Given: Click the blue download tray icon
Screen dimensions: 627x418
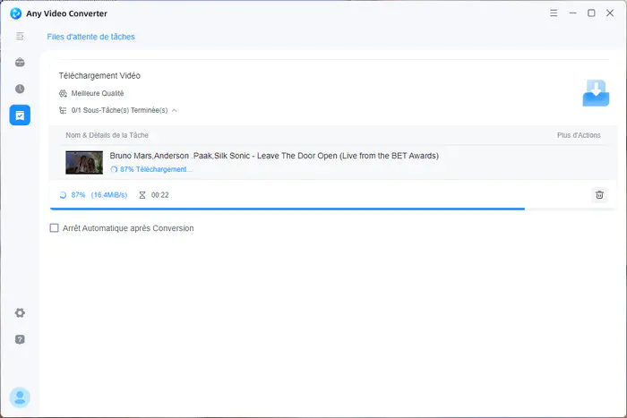Looking at the screenshot, I should [596, 93].
